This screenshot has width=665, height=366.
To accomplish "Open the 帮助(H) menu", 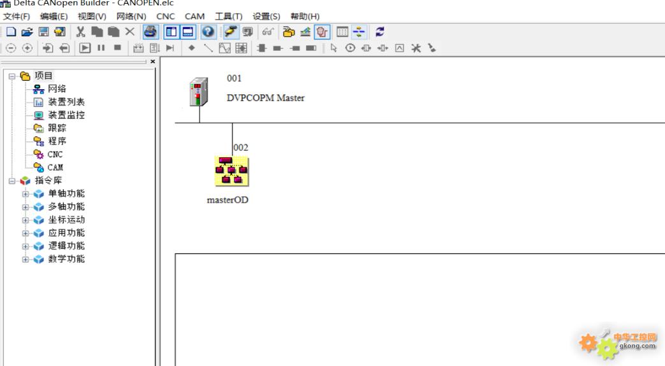I will point(305,16).
